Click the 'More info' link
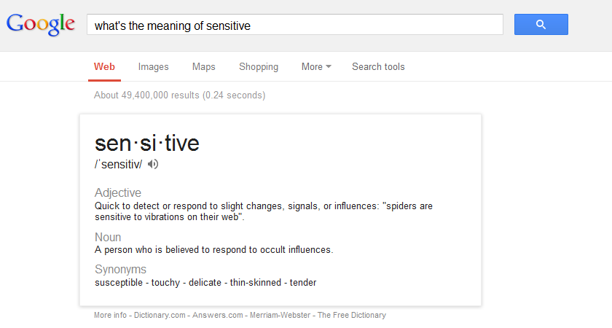The height and width of the screenshot is (328, 612). coord(110,316)
